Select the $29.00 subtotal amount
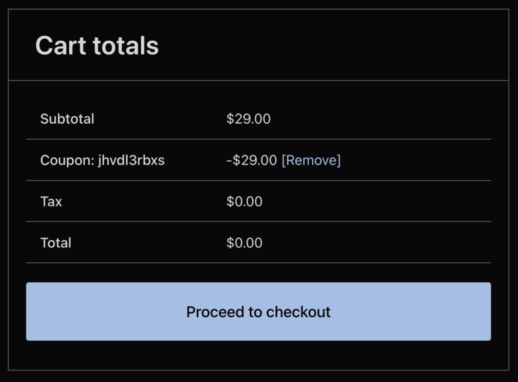 click(x=249, y=119)
